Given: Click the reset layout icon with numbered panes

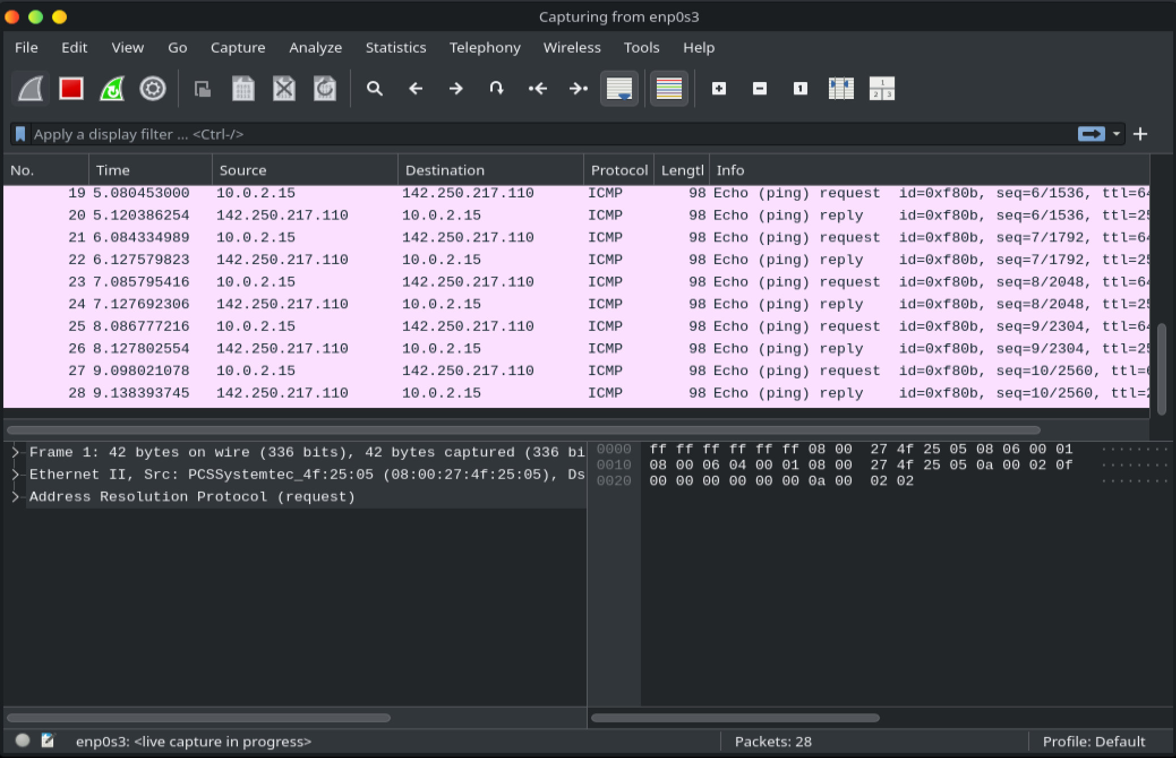Looking at the screenshot, I should (x=882, y=89).
